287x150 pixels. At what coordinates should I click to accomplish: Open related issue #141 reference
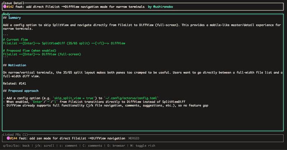[22, 84]
